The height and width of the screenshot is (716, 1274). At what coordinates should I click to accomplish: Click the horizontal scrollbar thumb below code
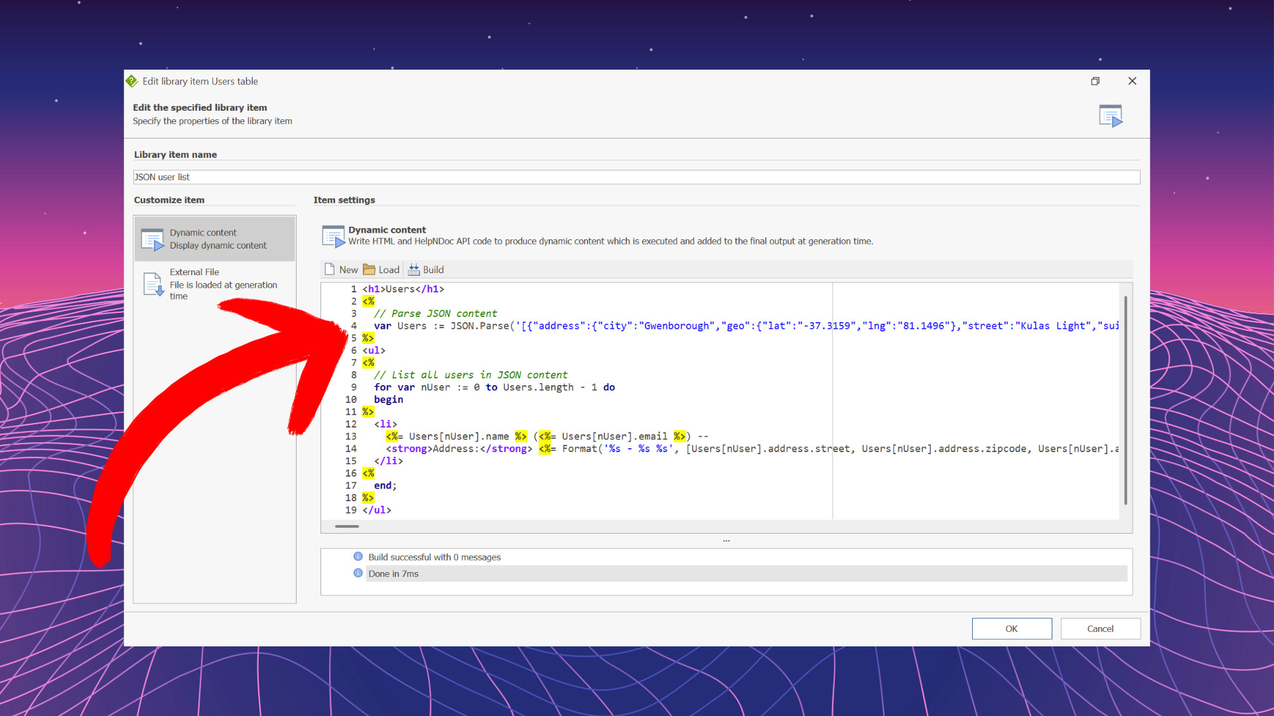(x=347, y=526)
